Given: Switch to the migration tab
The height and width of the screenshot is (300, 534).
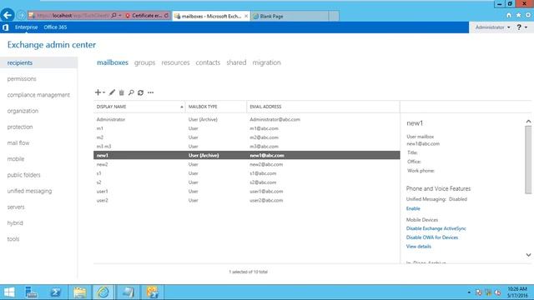Looking at the screenshot, I should pos(267,62).
